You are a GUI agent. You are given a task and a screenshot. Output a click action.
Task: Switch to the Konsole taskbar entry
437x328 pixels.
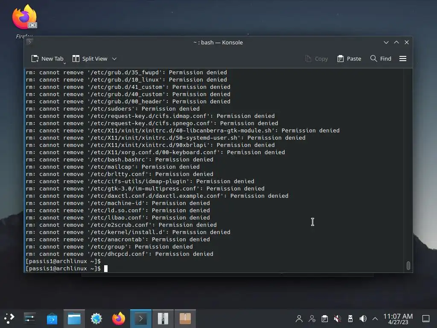point(141,319)
